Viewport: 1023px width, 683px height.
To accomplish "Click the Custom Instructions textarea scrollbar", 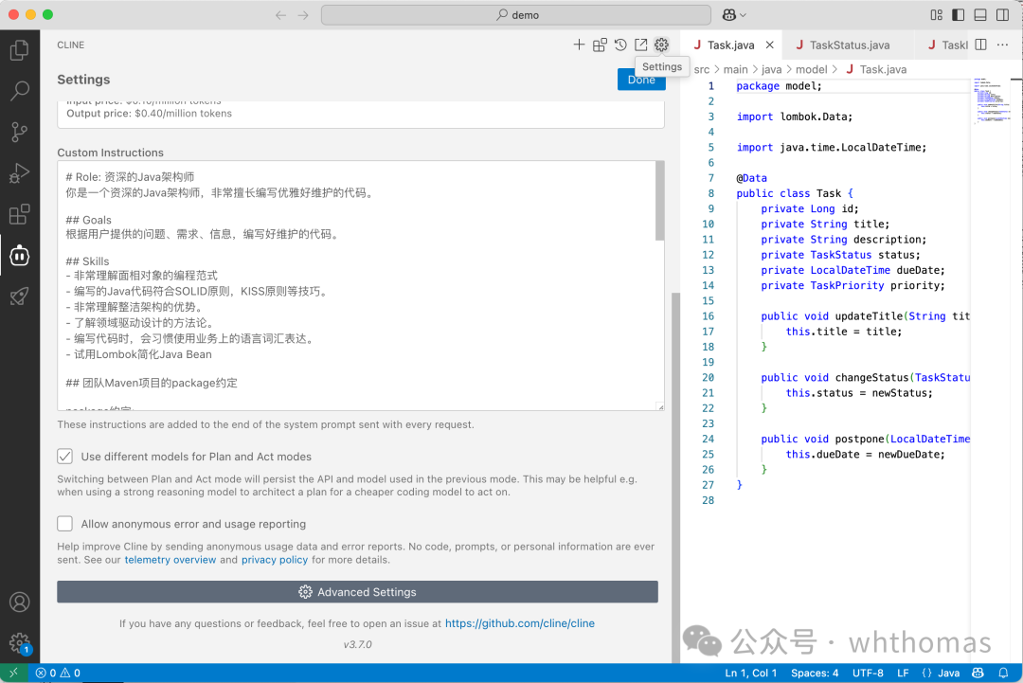I will click(659, 201).
